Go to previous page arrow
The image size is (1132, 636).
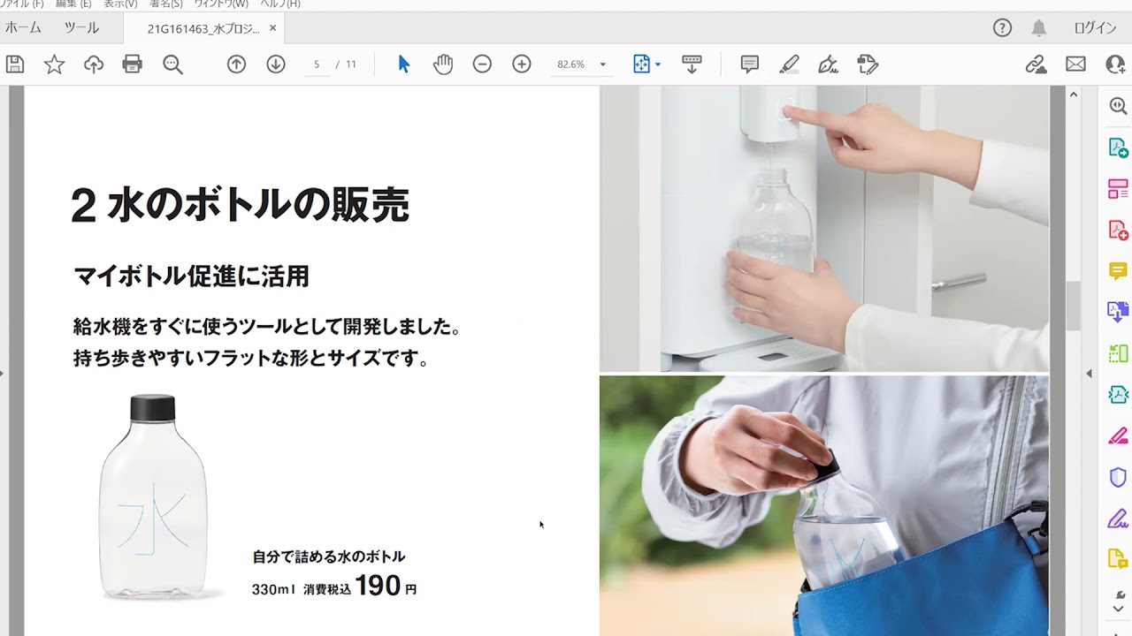coord(236,64)
